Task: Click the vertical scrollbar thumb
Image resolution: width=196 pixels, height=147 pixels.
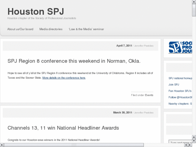Action: 194,10
